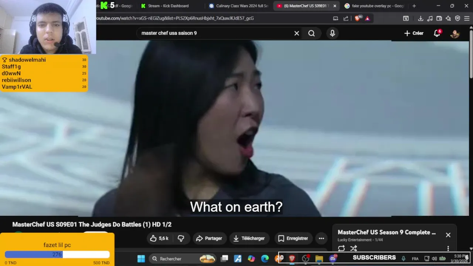Click the playlist title MasterChef US Season 9
The image size is (473, 266).
click(x=387, y=232)
